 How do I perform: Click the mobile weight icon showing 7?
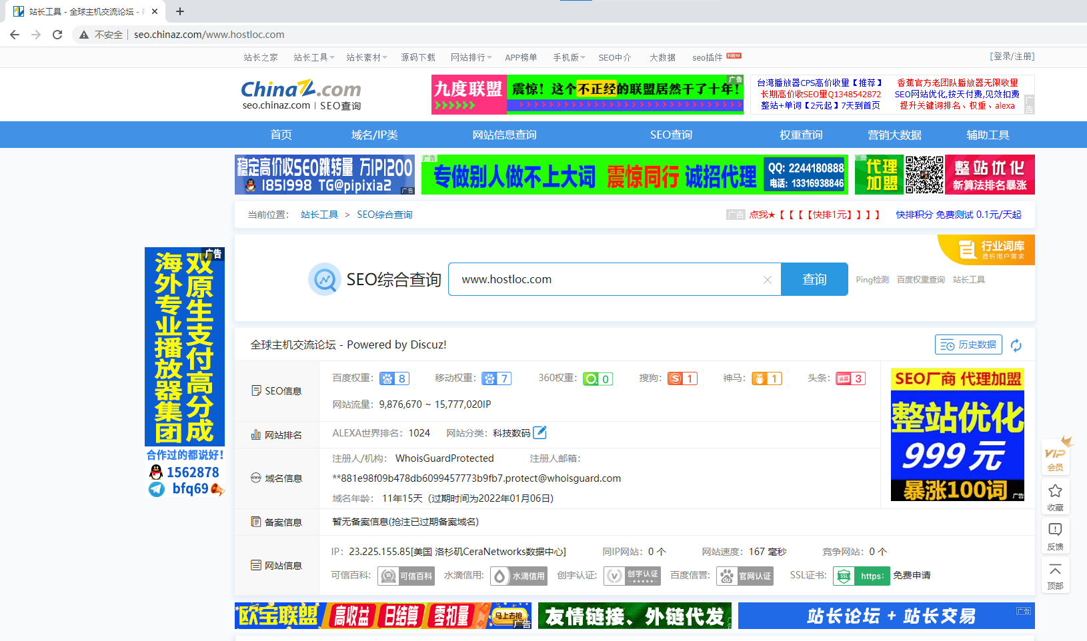pyautogui.click(x=496, y=378)
